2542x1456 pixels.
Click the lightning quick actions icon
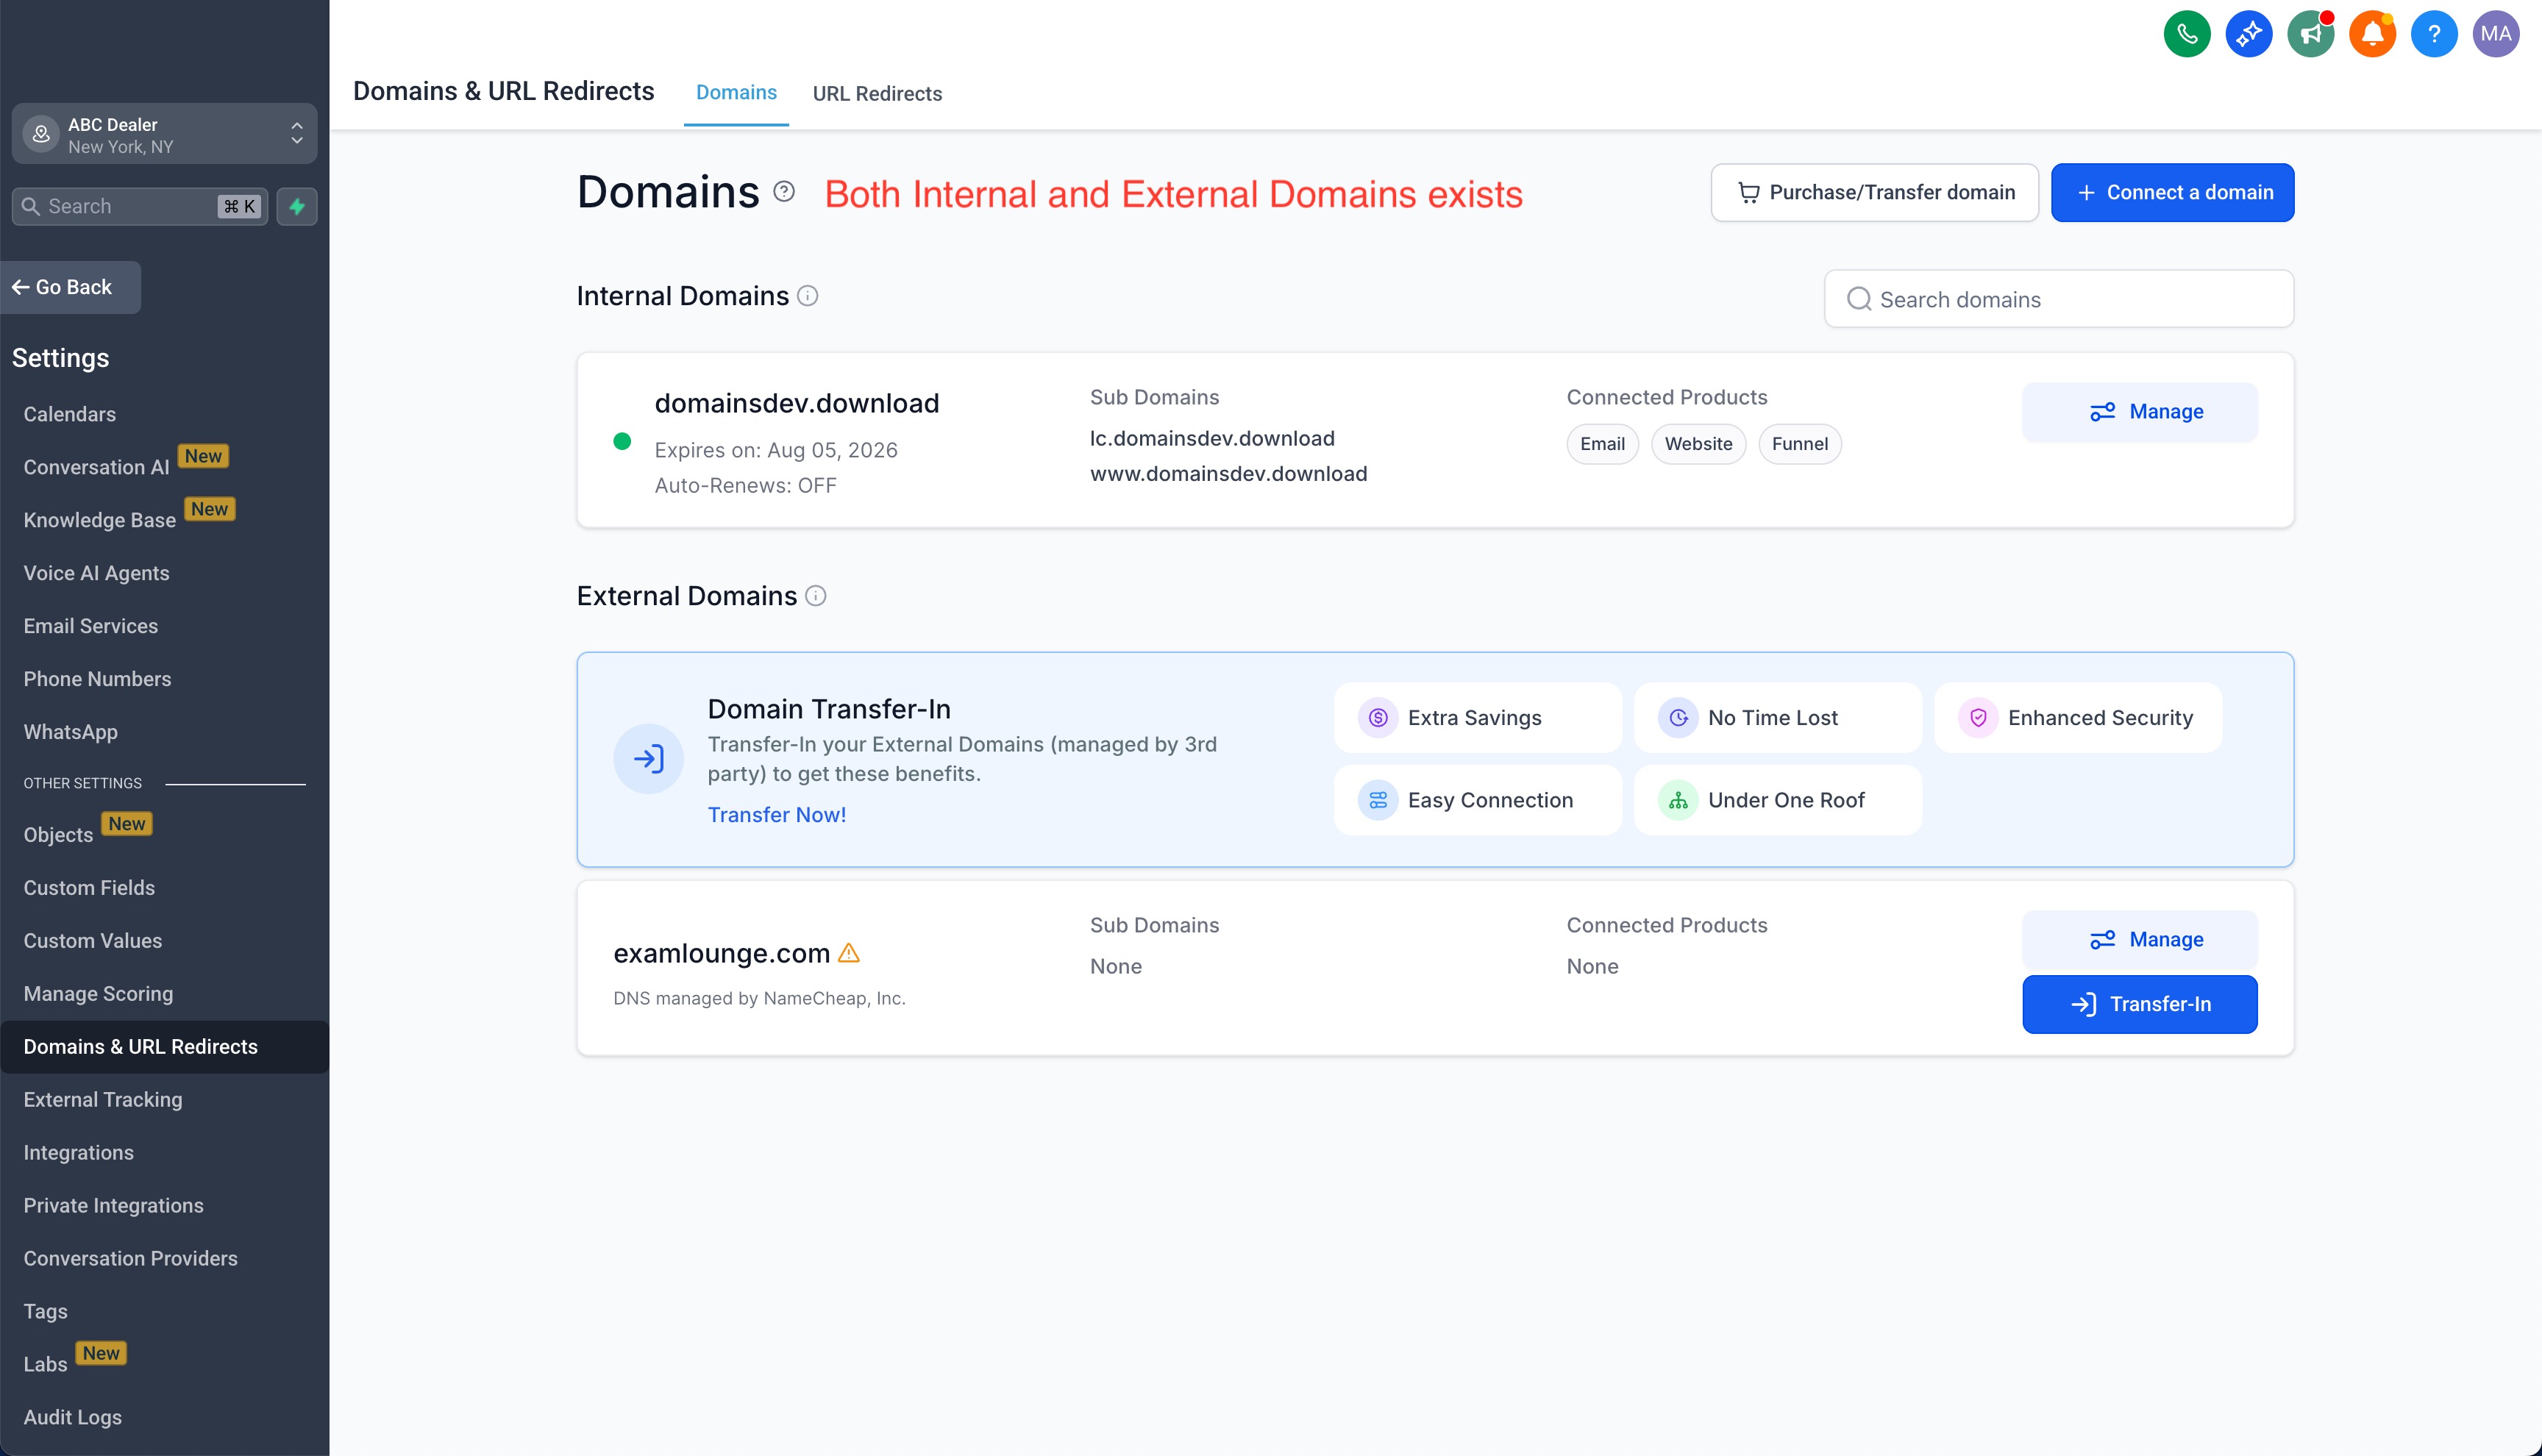(297, 206)
